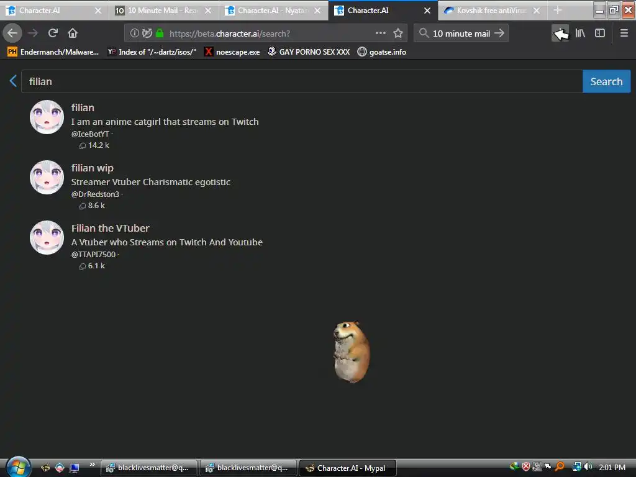Click the orange magnifier tray icon
The image size is (636, 477).
[x=560, y=467]
